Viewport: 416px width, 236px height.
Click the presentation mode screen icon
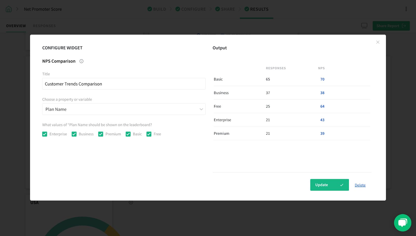(x=364, y=26)
